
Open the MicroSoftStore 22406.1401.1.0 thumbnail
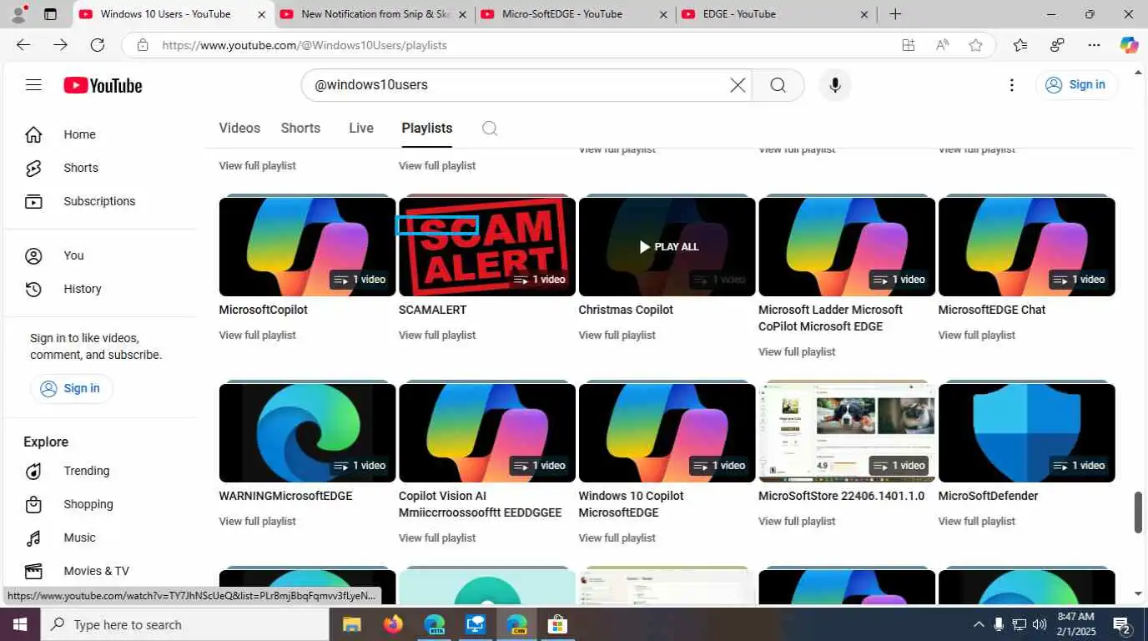pyautogui.click(x=847, y=432)
